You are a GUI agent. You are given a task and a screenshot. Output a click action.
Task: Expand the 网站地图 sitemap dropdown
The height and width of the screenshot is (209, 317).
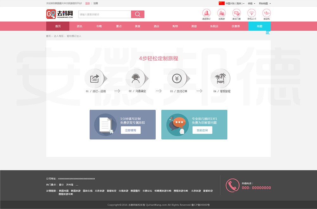click(265, 3)
